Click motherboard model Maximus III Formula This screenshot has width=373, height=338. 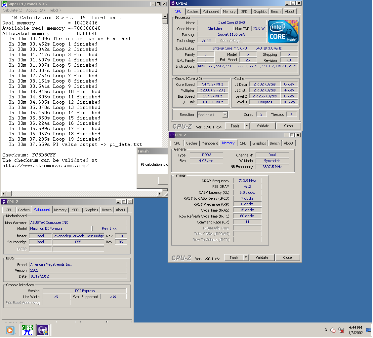pos(61,228)
